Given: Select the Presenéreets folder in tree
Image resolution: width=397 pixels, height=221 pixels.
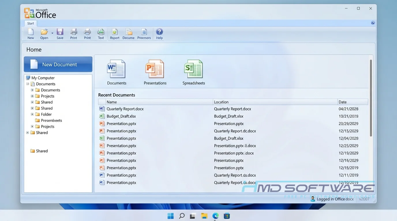Looking at the screenshot, I should tap(51, 120).
